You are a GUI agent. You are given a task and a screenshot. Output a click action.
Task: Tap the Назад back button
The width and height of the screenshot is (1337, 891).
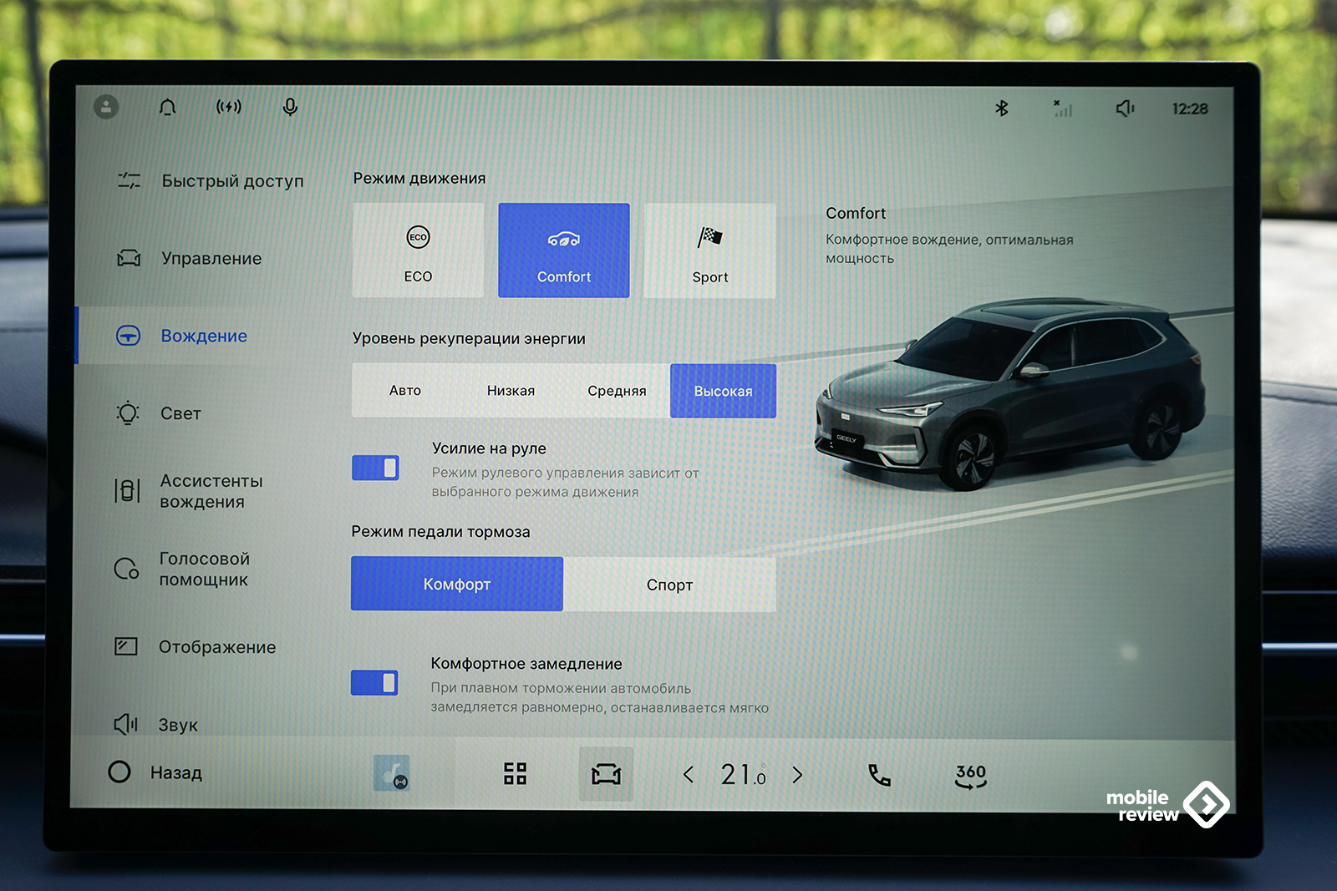[x=156, y=772]
